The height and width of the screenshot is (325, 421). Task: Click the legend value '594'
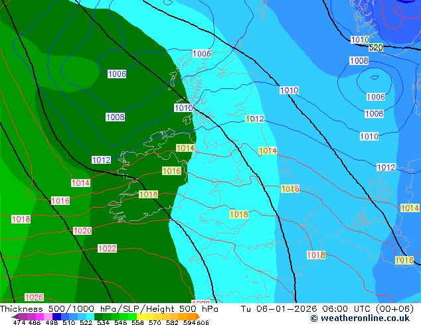[189, 322]
